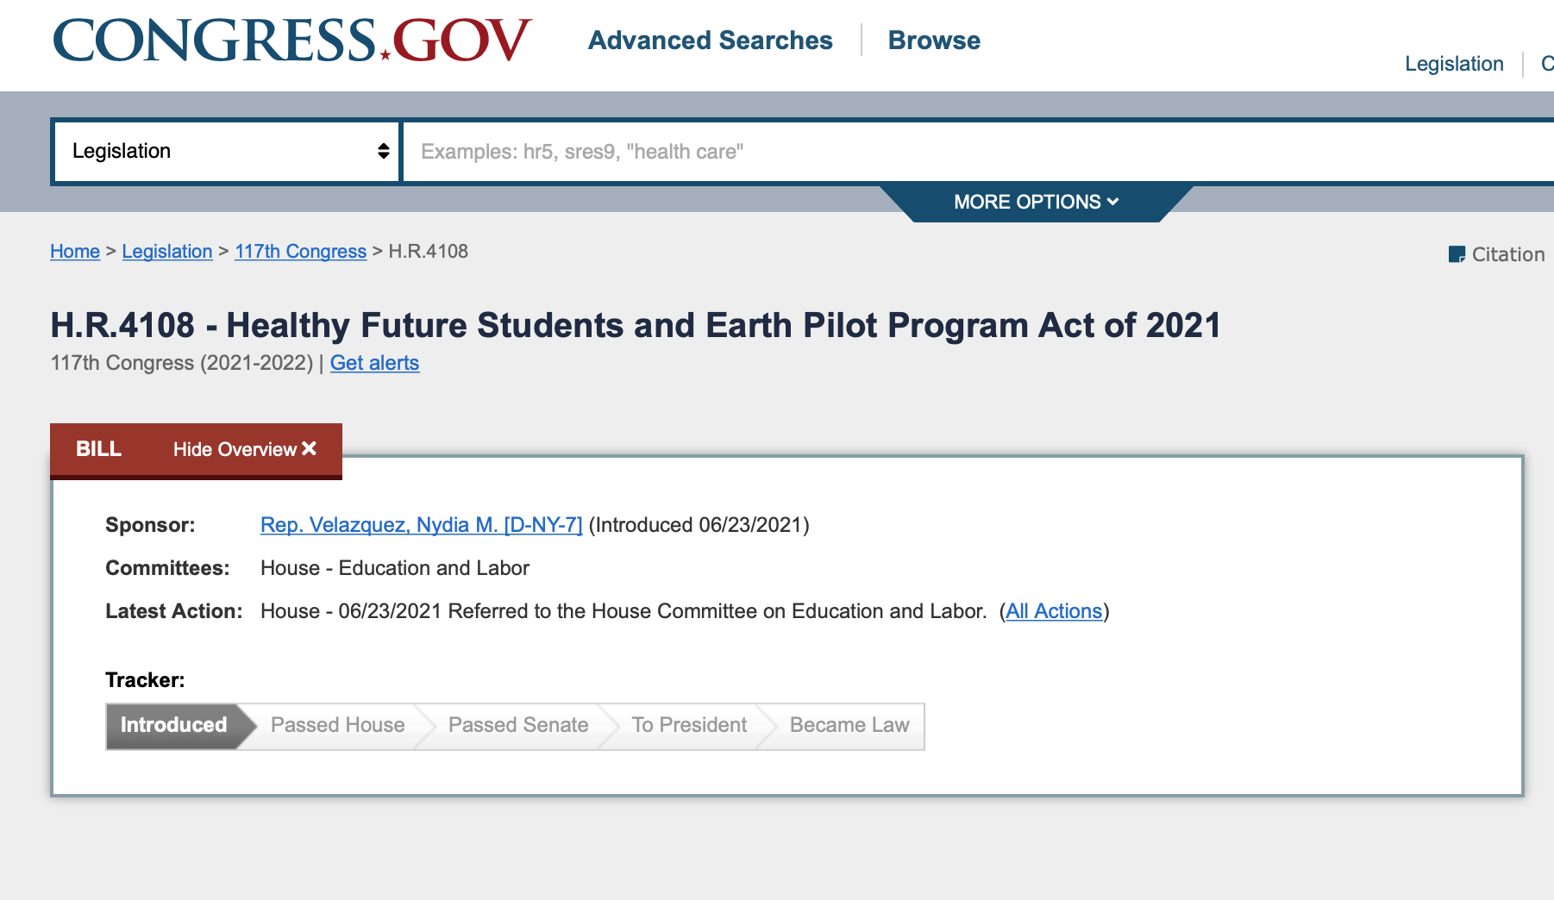This screenshot has width=1554, height=900.
Task: Select the BILL tab
Action: (98, 449)
